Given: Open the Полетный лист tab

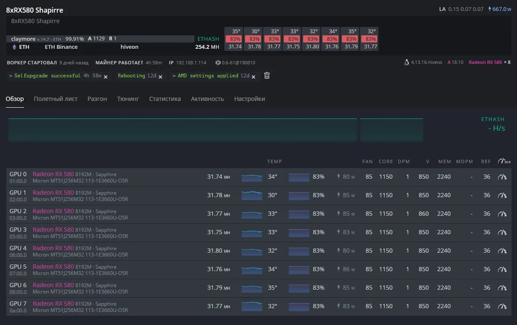Looking at the screenshot, I should (56, 99).
